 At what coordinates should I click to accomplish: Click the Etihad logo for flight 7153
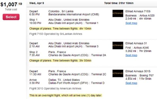[x=118, y=13]
